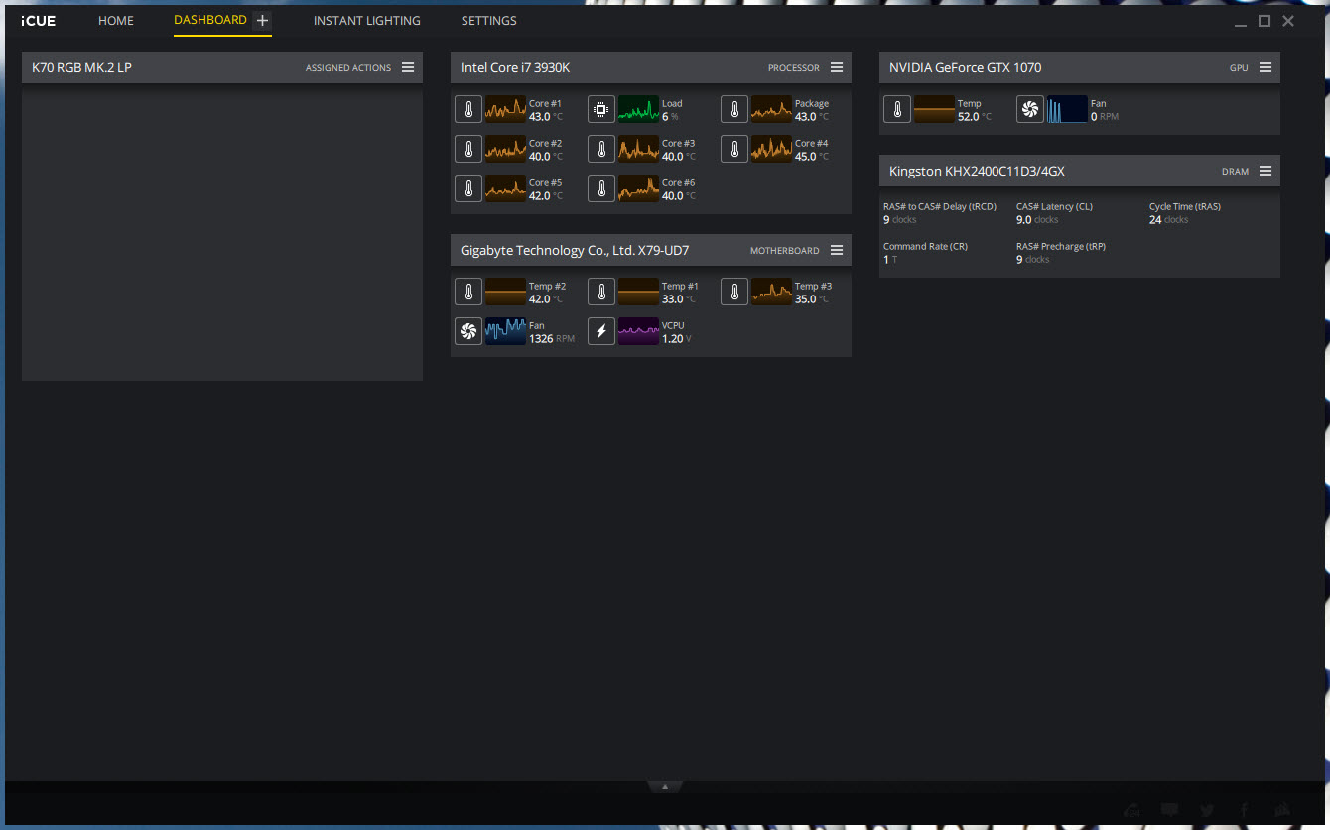Click the Package temperature thermometer icon
The image size is (1330, 830).
coord(734,109)
